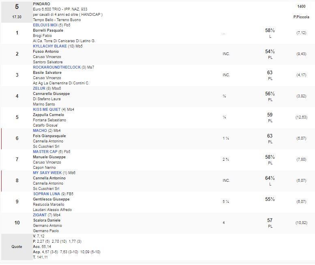Click the T. 141,11 trio payout

point(41,257)
